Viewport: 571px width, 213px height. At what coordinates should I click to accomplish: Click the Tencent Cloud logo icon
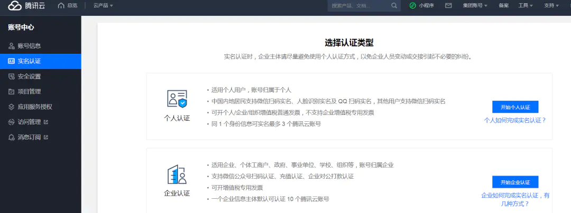pos(15,5)
